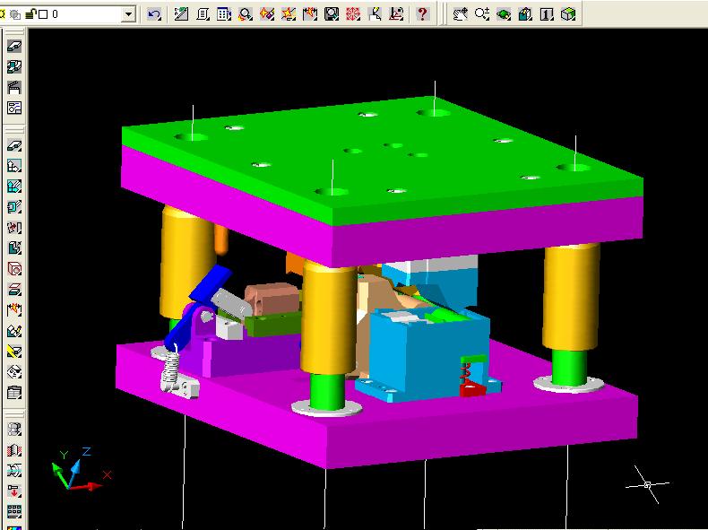Switch to Assembly Modeling teal blocks icon

(x=14, y=67)
